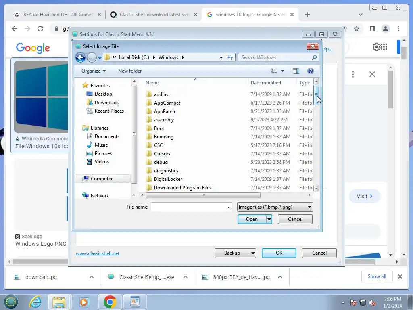Expand the Open button split arrow
Screen dimensions: 413x310
[x=269, y=219]
